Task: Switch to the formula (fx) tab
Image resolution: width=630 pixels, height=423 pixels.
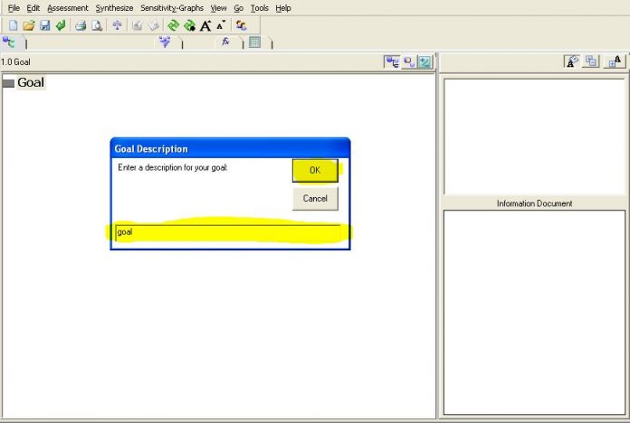Action: click(x=225, y=42)
